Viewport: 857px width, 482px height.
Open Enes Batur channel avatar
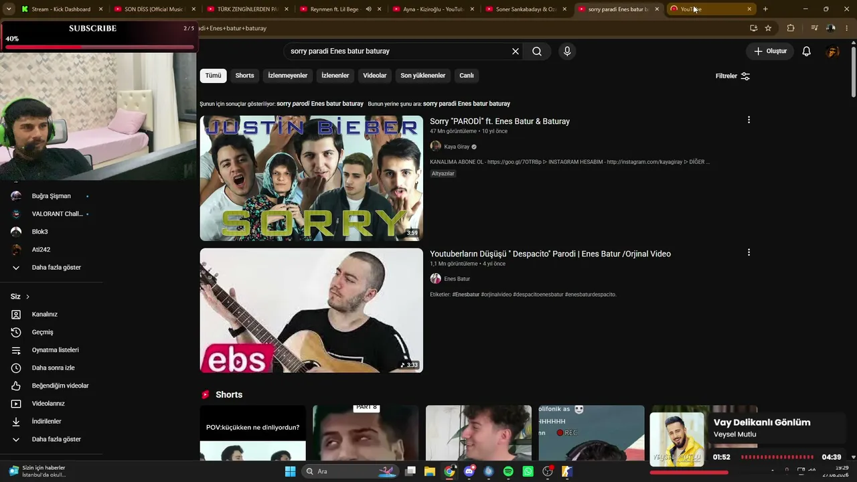coord(435,278)
